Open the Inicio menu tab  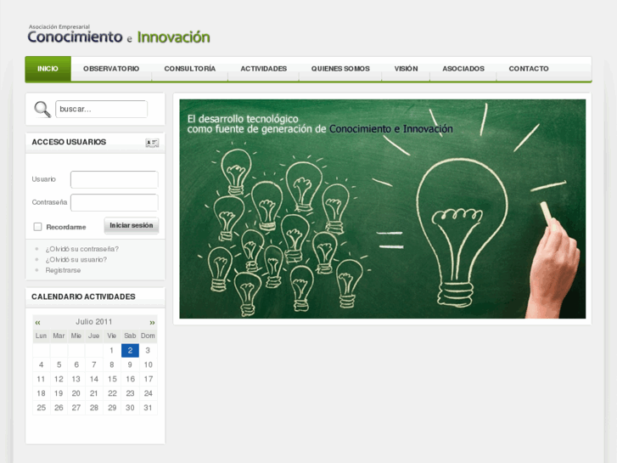pyautogui.click(x=48, y=69)
